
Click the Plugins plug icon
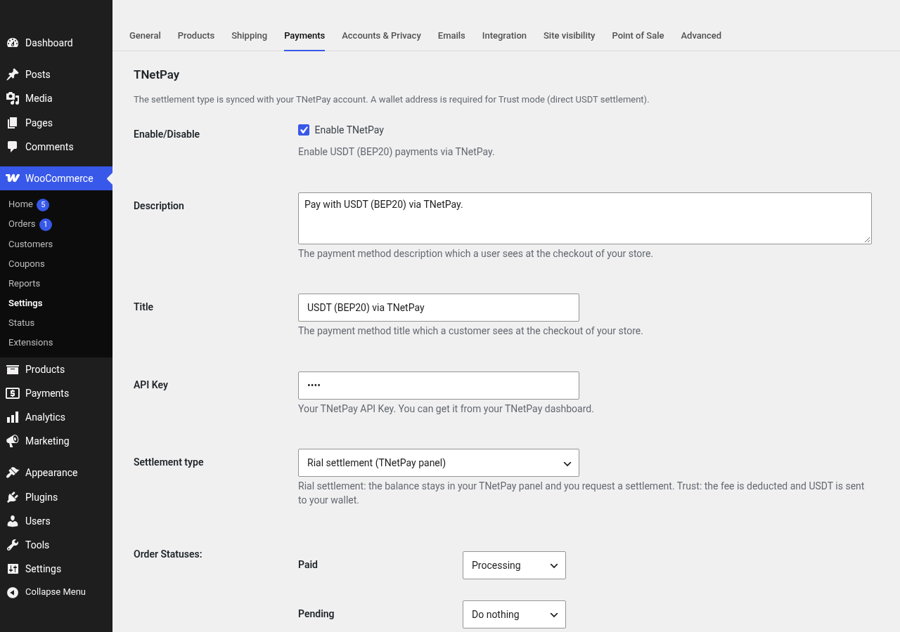click(x=13, y=497)
